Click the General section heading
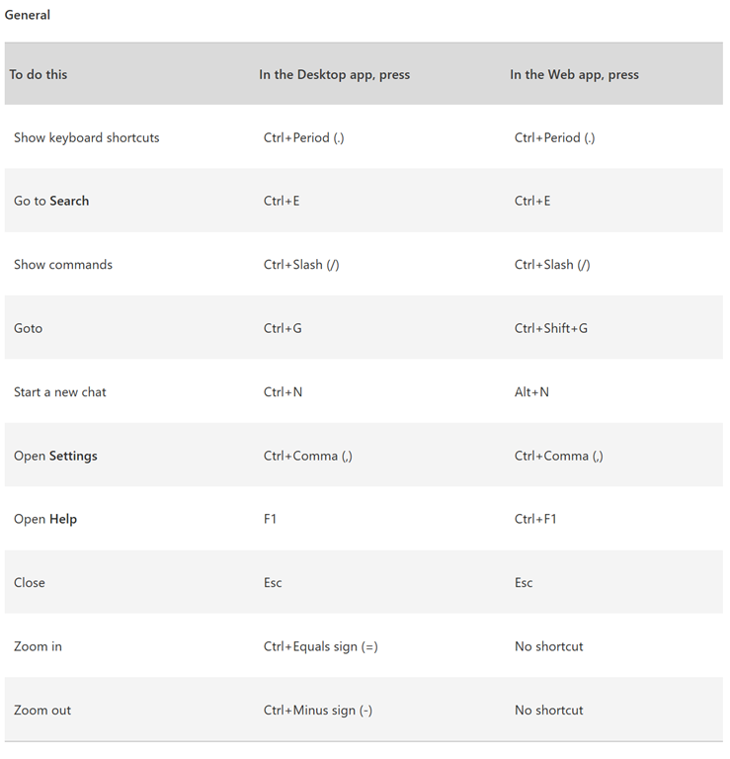The image size is (730, 759). point(28,15)
